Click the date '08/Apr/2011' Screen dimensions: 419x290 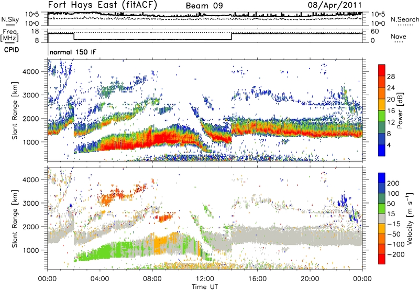point(335,5)
